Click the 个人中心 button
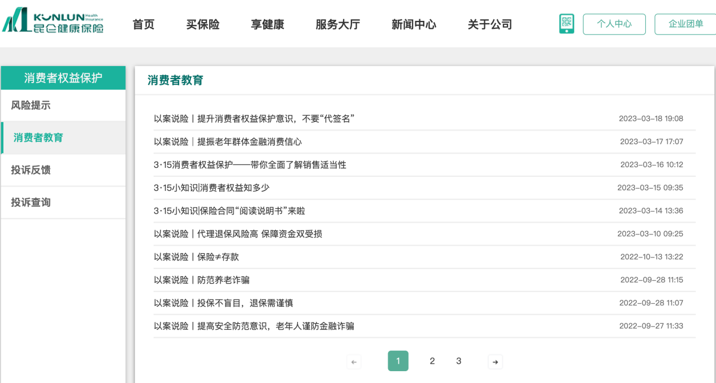Screen dimensions: 716x383 tap(614, 24)
